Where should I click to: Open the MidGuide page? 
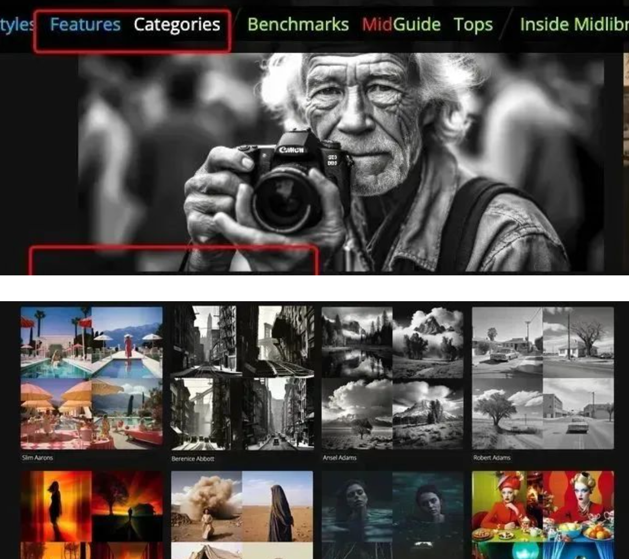(x=401, y=25)
